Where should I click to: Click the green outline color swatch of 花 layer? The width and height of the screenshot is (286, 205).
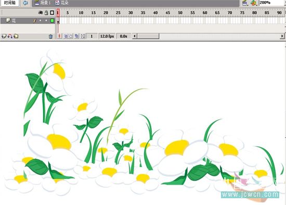click(x=52, y=21)
